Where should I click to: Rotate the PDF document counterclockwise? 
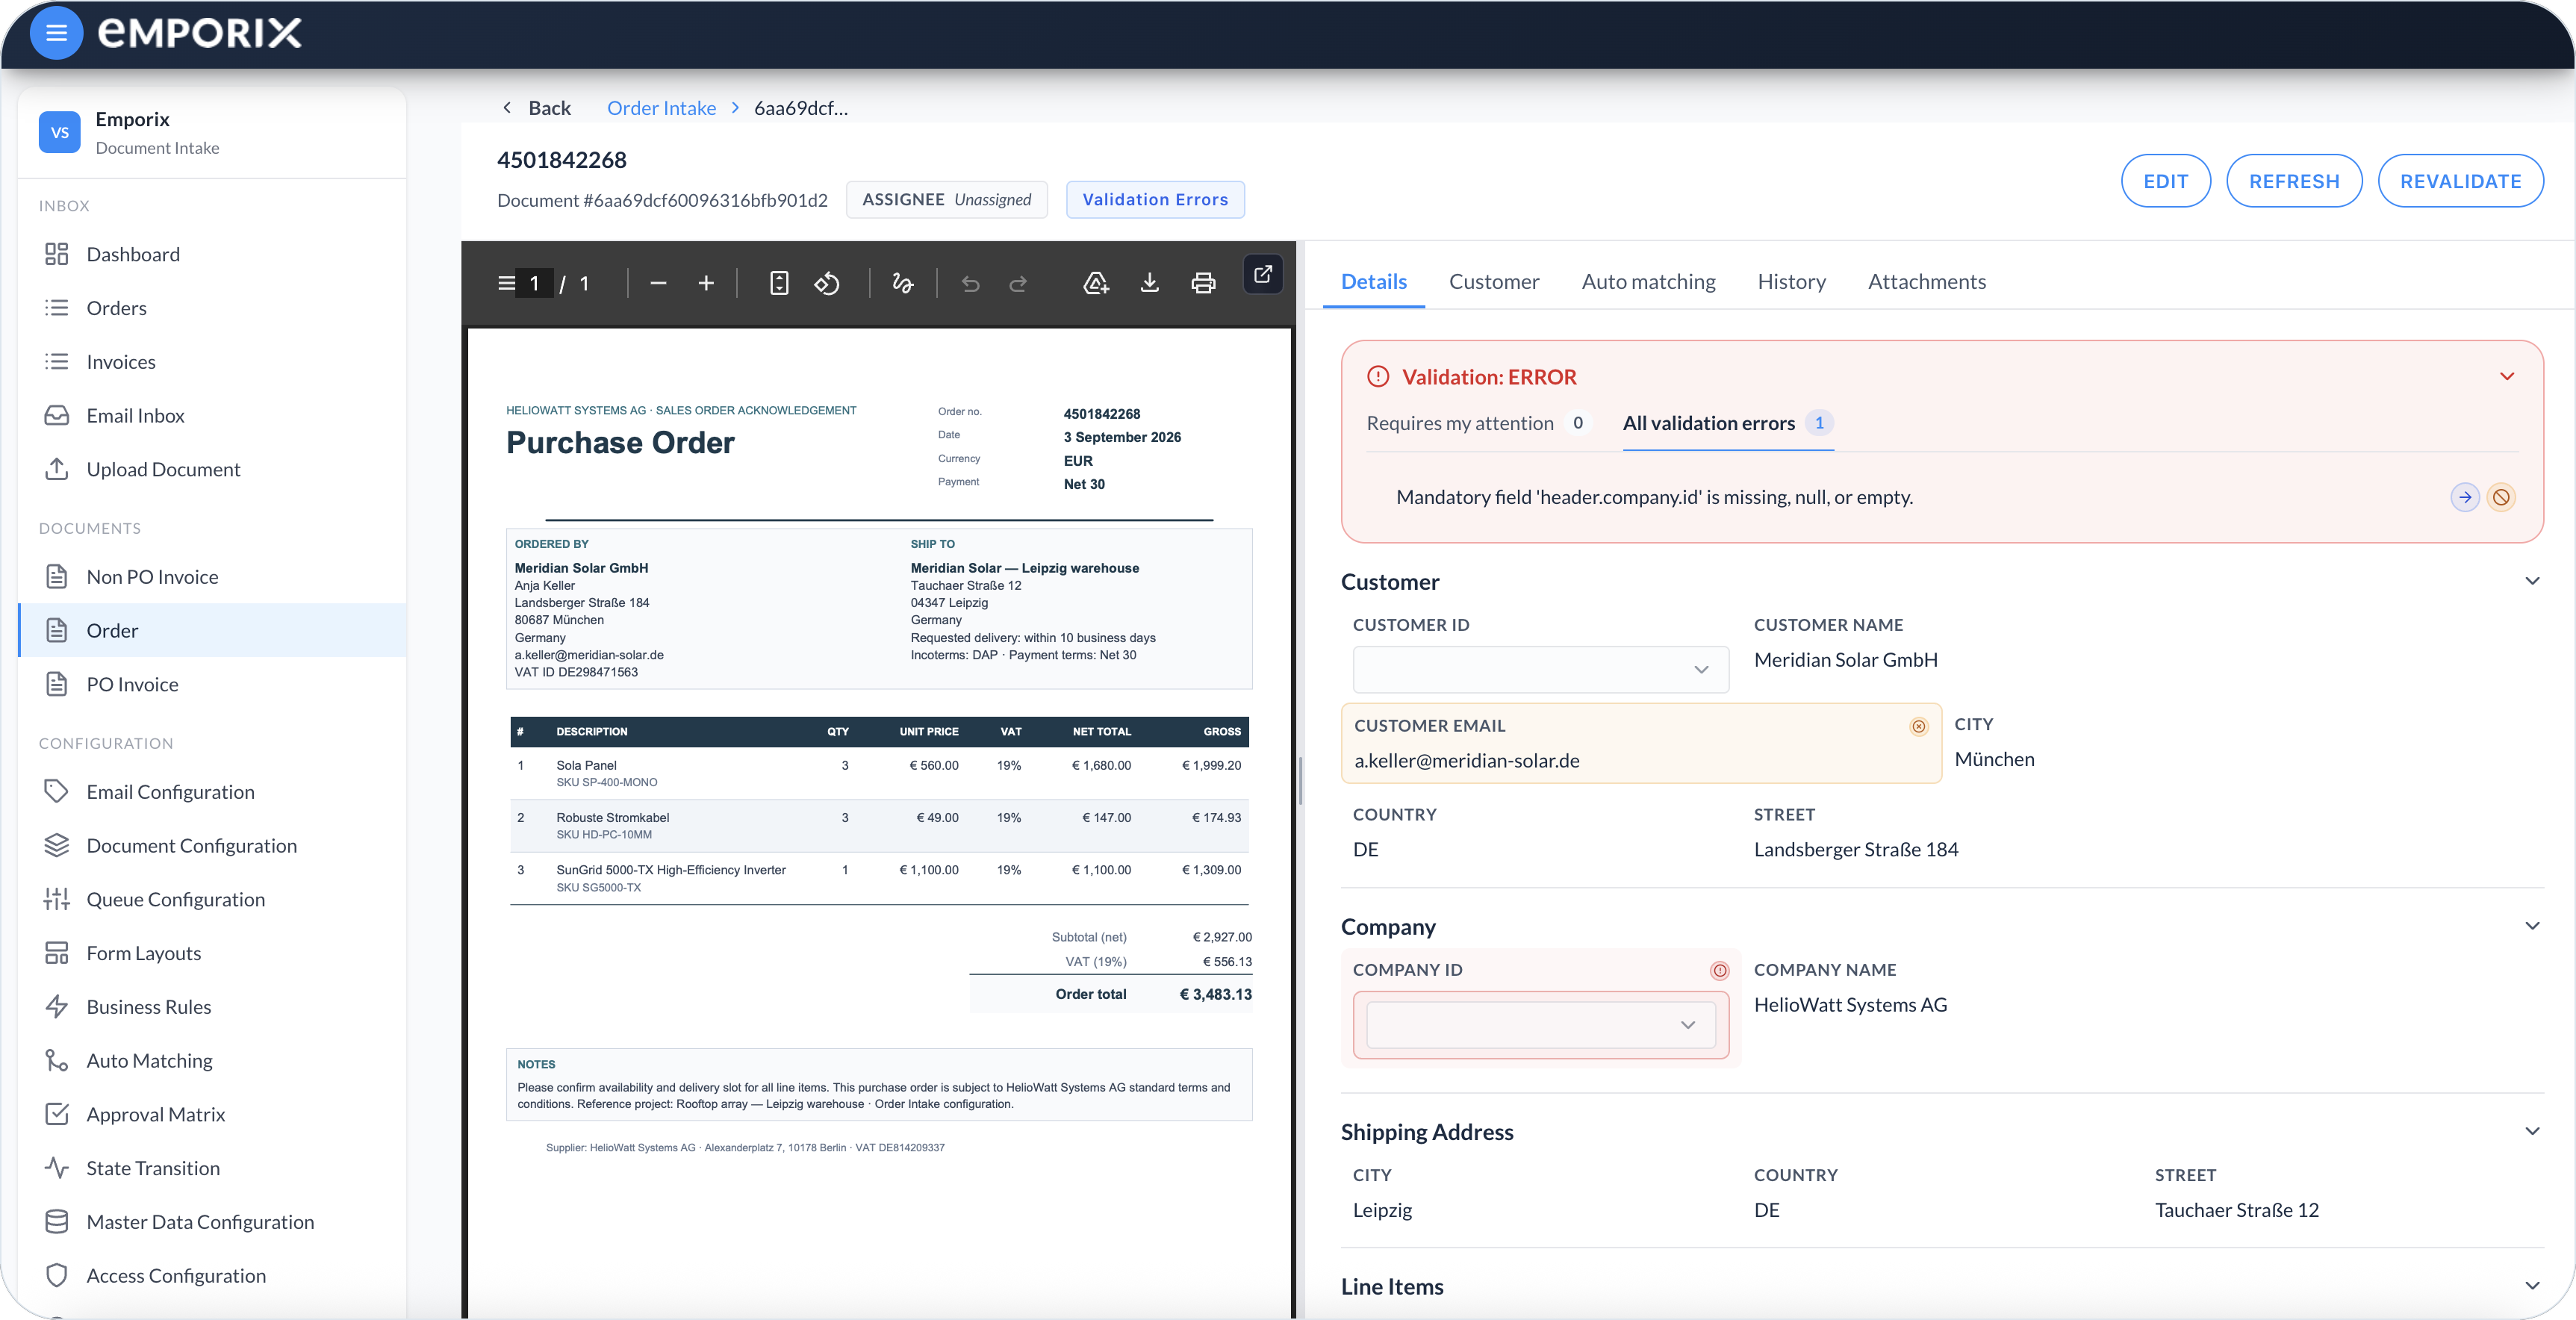click(827, 283)
